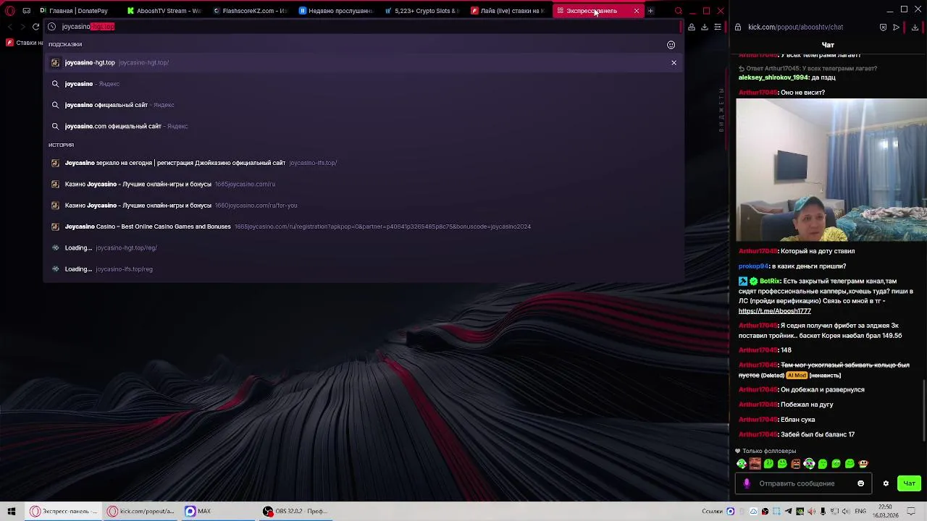Switch to the AbooshTV Stream tab
The image size is (927, 521).
tap(165, 11)
